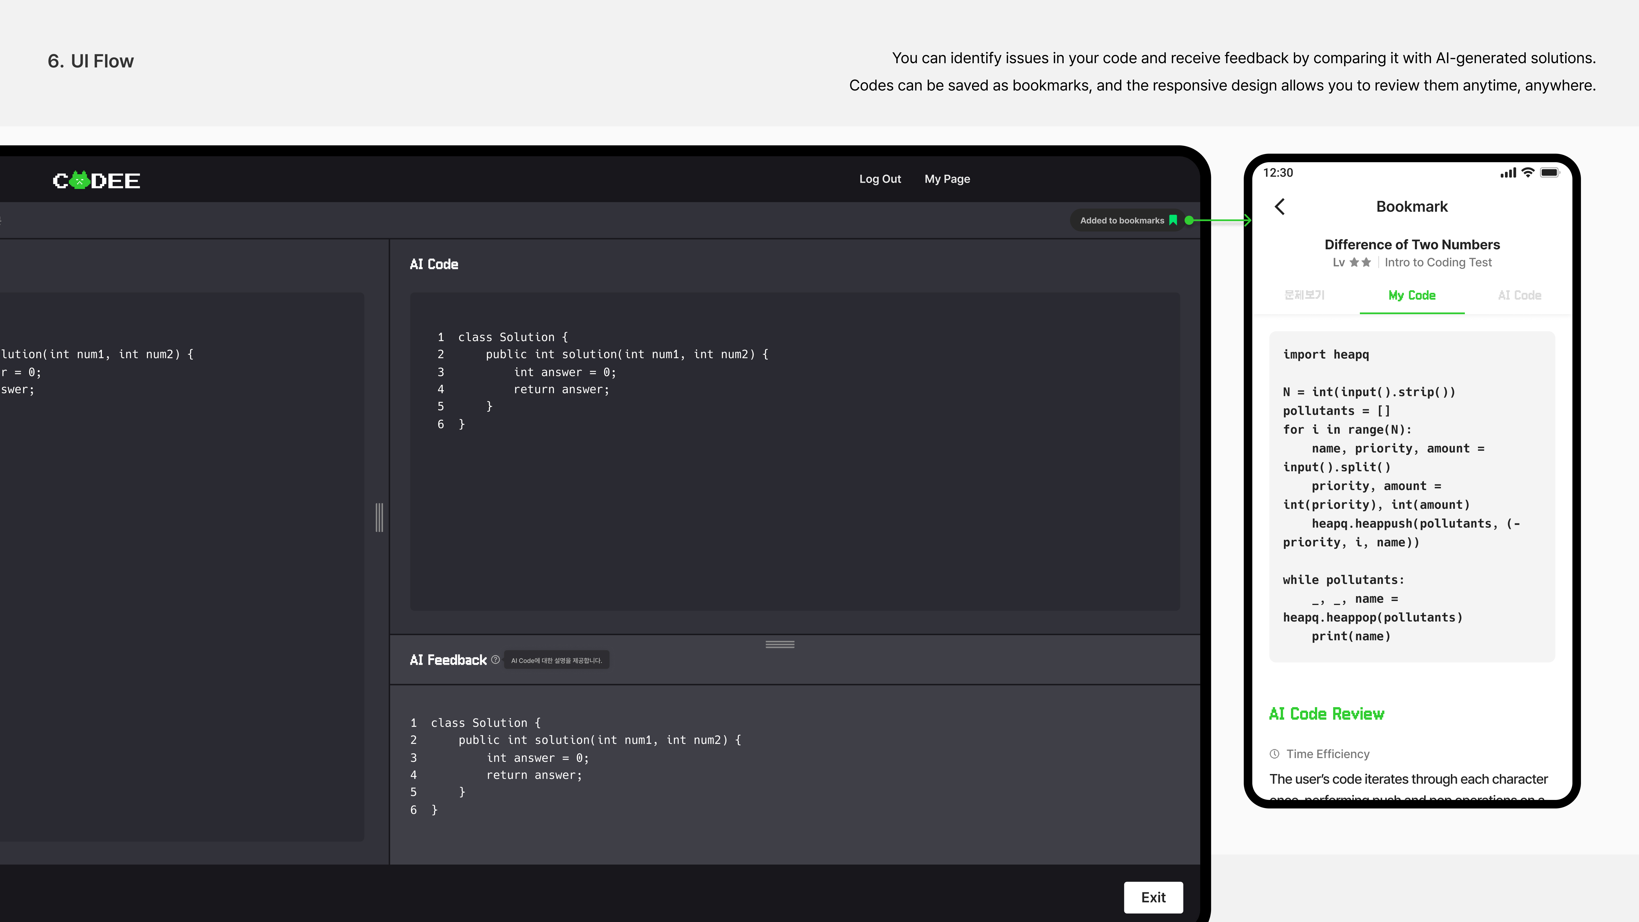Tap the back arrow on Bookmark screen

[1280, 207]
